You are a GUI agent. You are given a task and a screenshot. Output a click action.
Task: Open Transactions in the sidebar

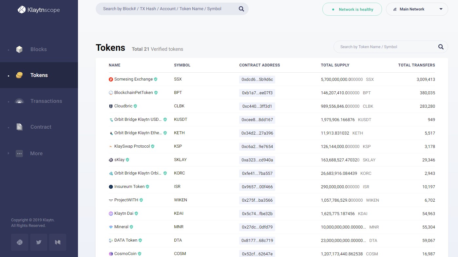[x=46, y=101]
